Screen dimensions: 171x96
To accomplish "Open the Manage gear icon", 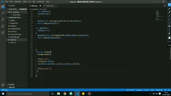I will [3, 85].
